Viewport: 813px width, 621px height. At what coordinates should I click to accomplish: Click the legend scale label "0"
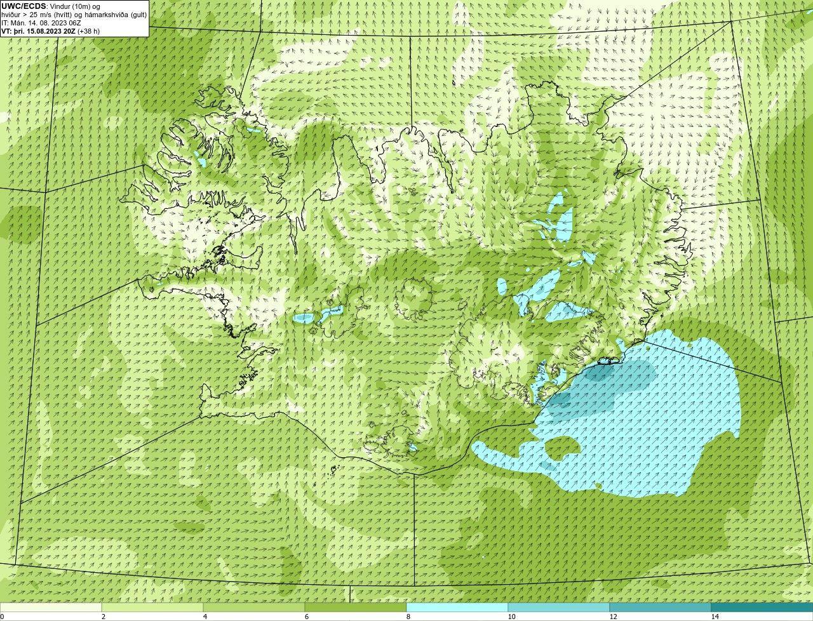tap(2, 617)
